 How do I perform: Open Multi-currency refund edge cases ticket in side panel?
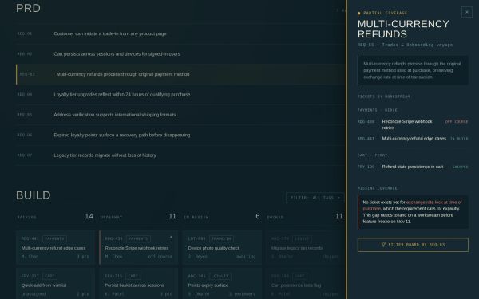coord(413,139)
